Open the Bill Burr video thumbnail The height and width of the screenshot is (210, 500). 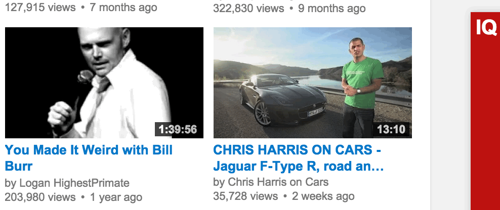104,83
